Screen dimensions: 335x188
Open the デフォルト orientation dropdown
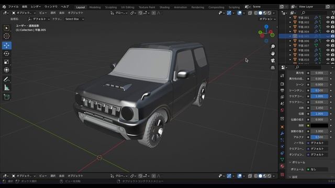point(39,19)
